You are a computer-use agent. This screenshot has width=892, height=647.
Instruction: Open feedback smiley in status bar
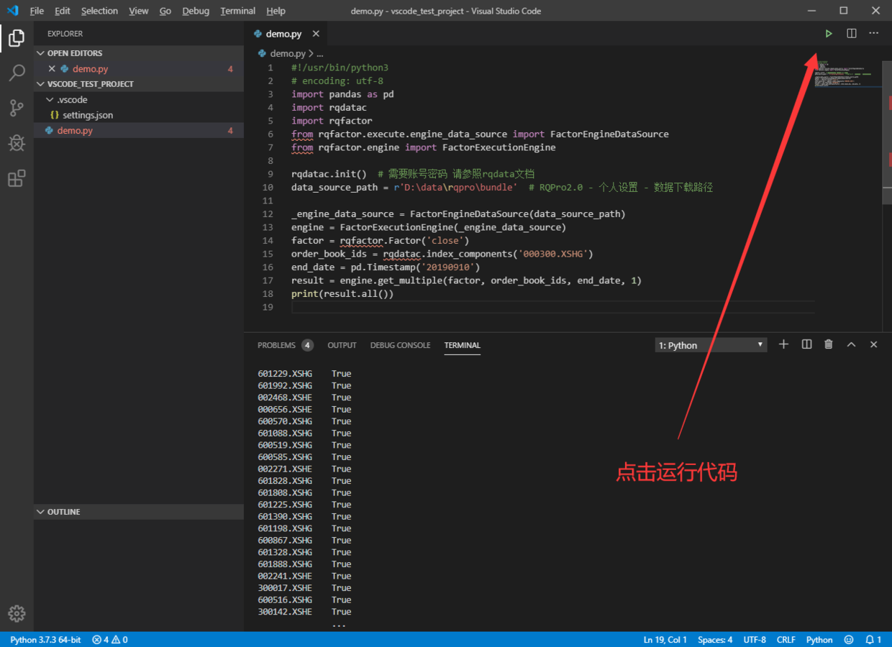849,640
